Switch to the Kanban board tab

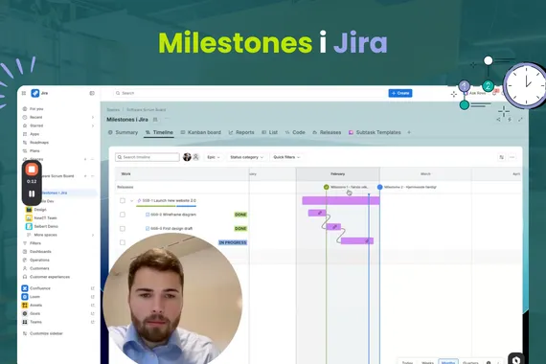[200, 132]
